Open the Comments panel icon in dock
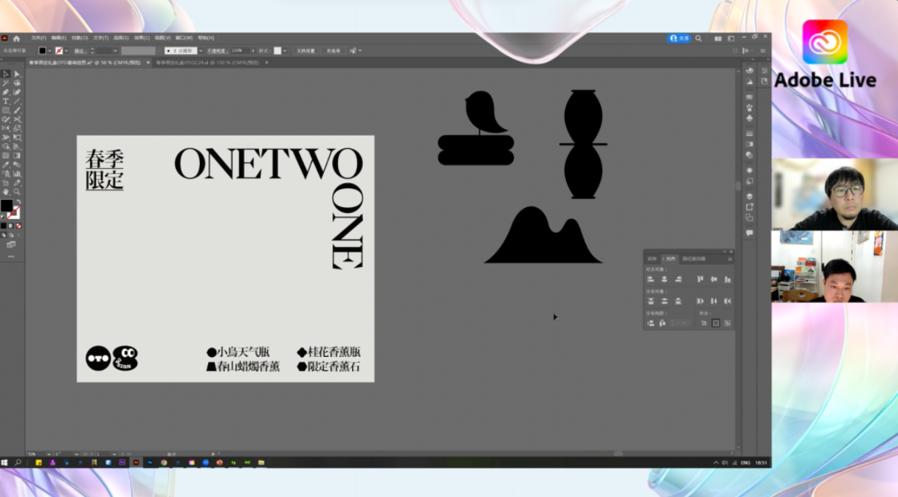Screen dimensions: 898x497 click(x=749, y=232)
